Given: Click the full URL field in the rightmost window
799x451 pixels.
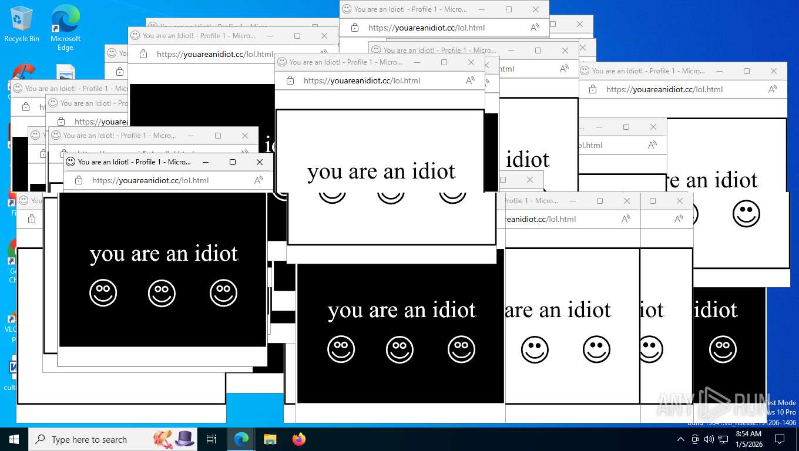Looking at the screenshot, I should [664, 89].
